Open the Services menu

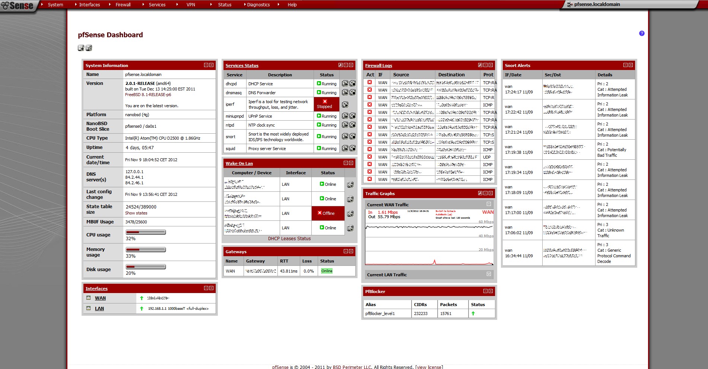(x=157, y=4)
